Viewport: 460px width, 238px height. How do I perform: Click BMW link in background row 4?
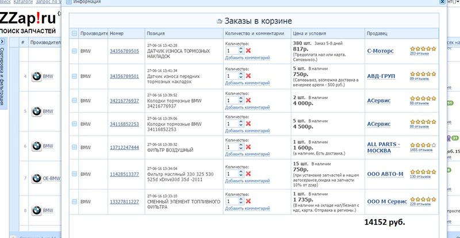pyautogui.click(x=48, y=77)
